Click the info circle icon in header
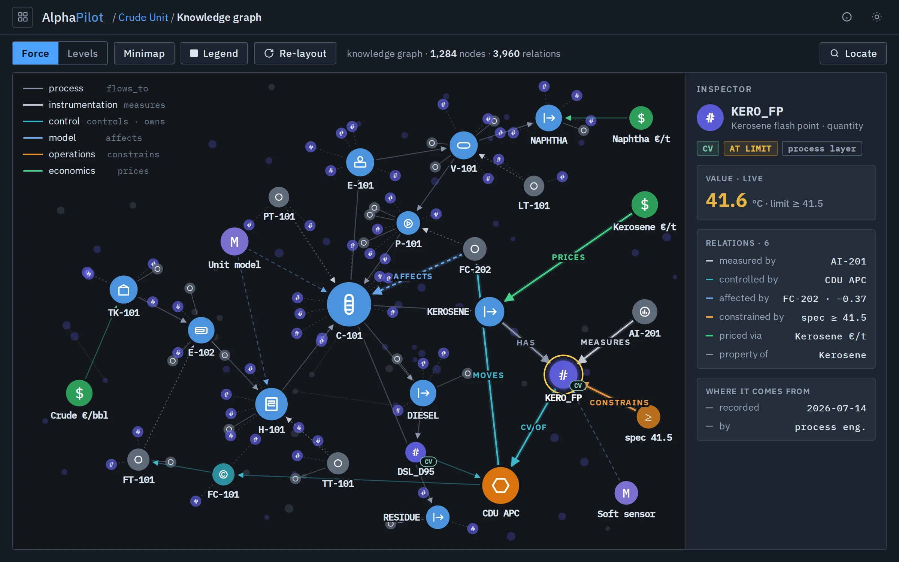899x562 pixels. point(847,17)
